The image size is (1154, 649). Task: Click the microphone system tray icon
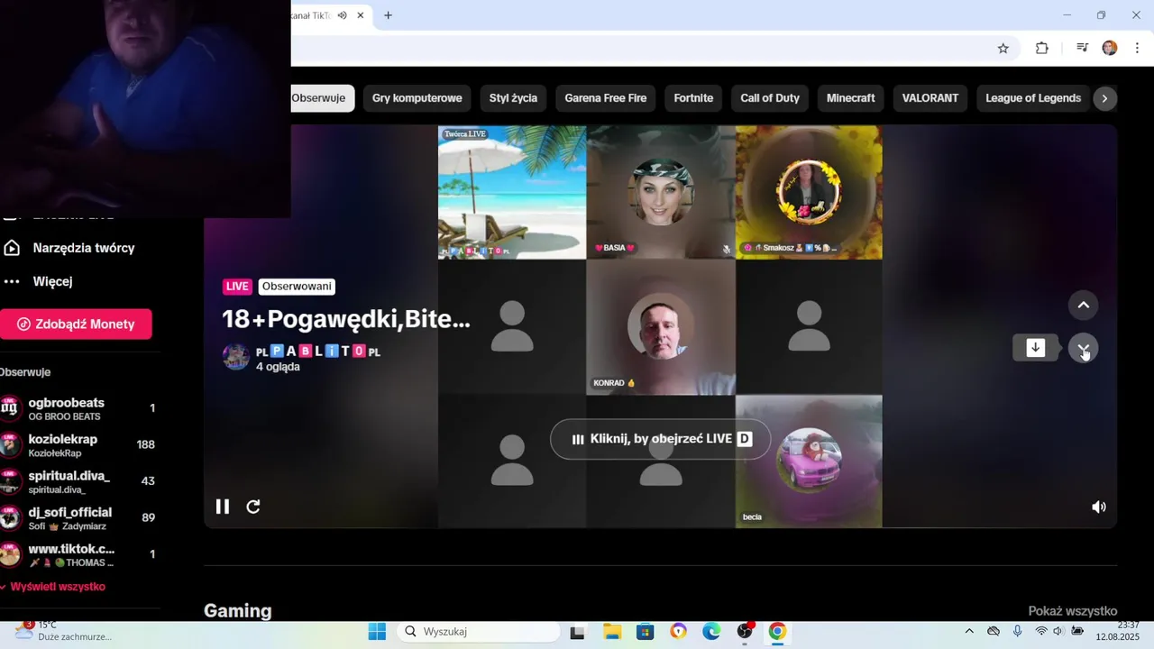point(1017,631)
